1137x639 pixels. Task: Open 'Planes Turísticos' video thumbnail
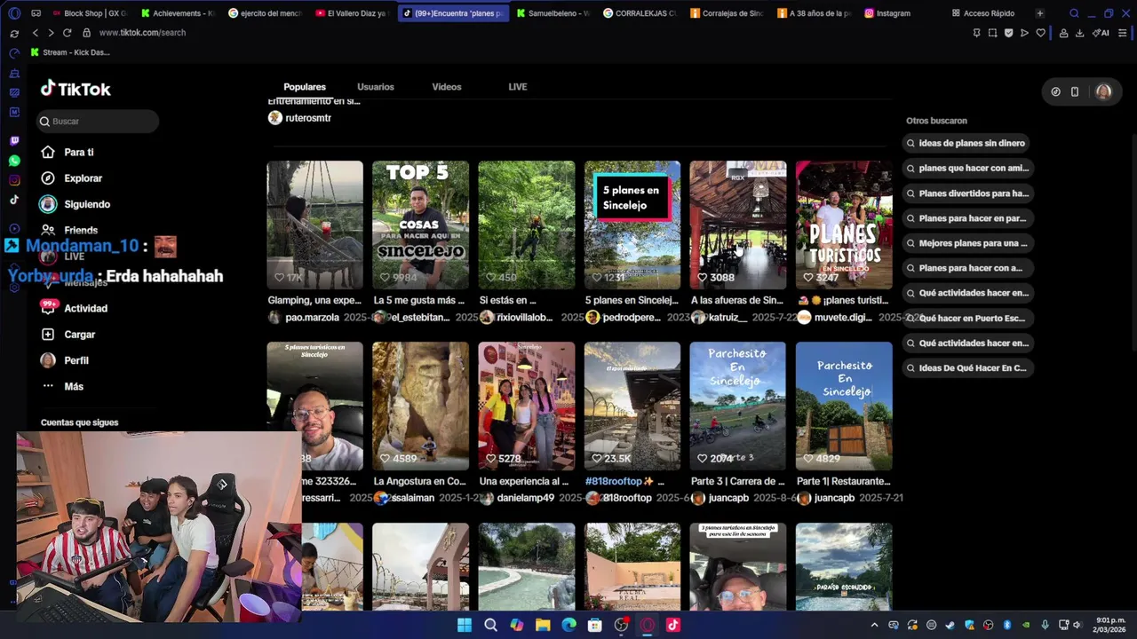[x=844, y=225]
